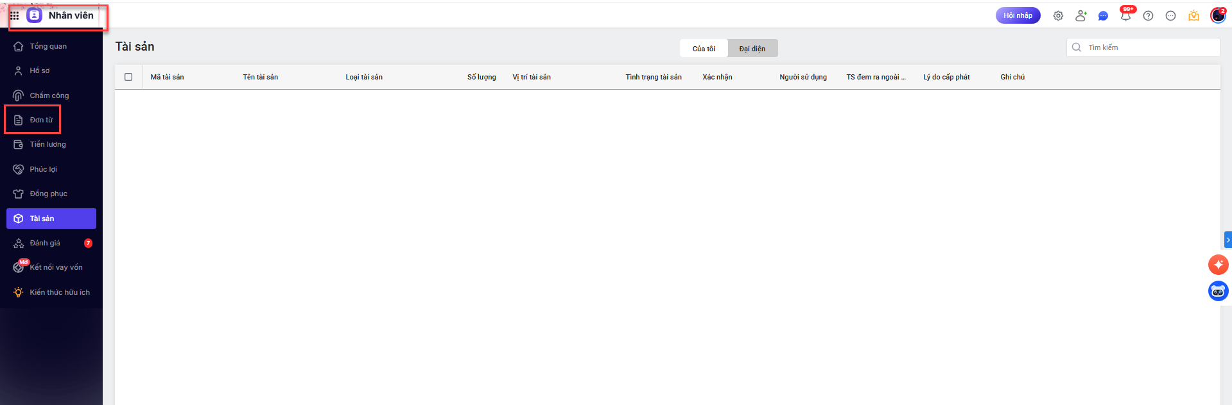Click the Loại tài sản column header

[364, 77]
